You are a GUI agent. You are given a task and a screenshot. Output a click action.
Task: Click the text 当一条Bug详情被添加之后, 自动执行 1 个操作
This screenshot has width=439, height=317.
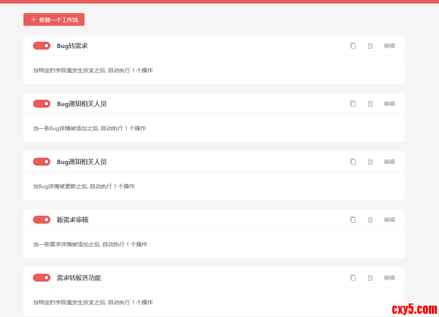[x=89, y=128]
